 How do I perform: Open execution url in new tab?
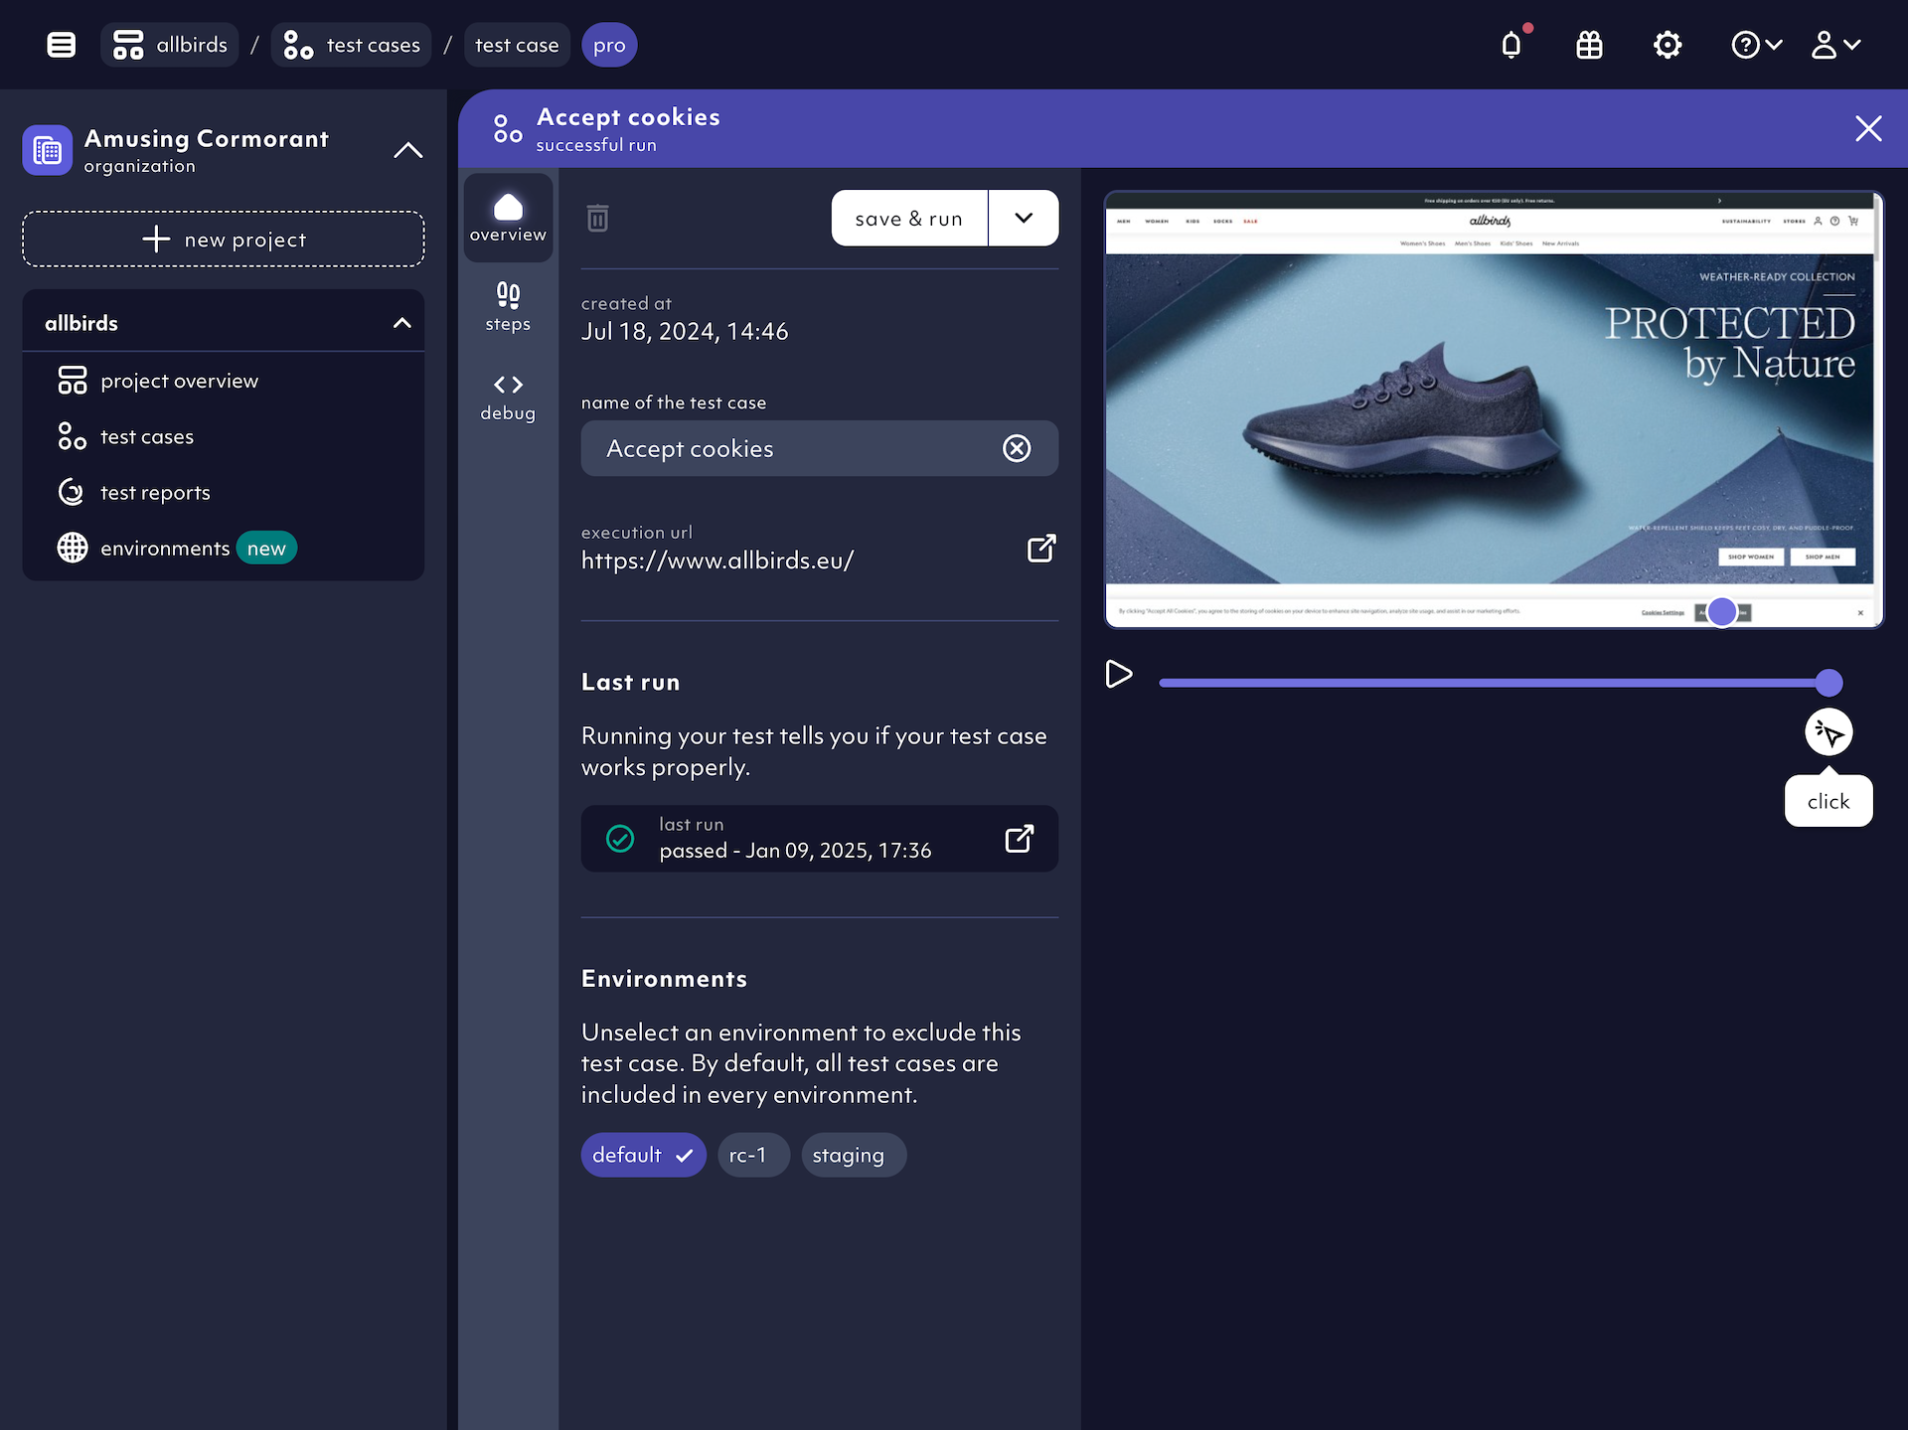click(1040, 548)
